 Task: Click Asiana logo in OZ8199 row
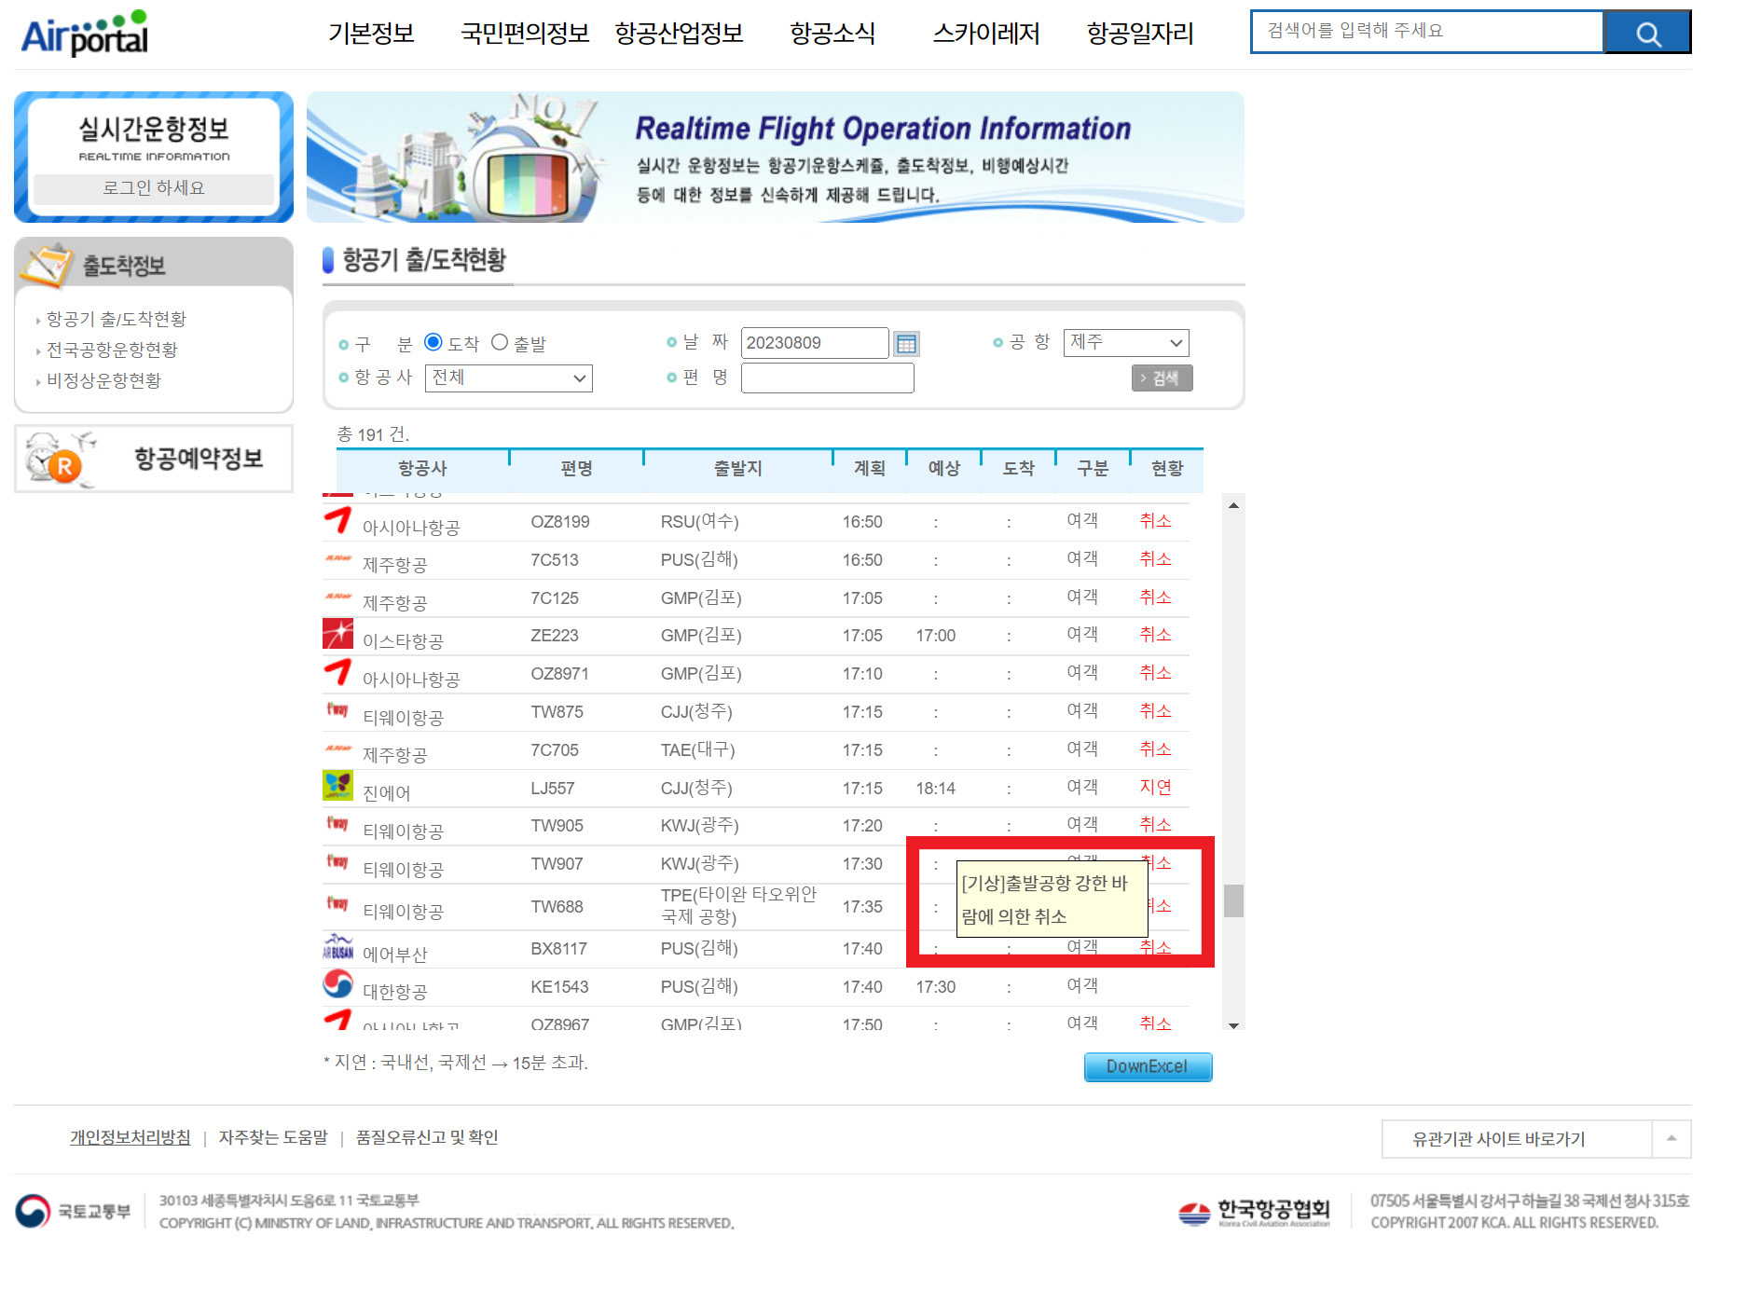tap(337, 520)
